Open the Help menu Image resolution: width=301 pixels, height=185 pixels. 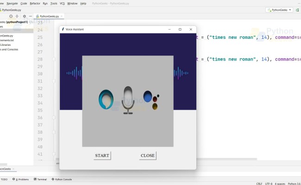pos(83,3)
